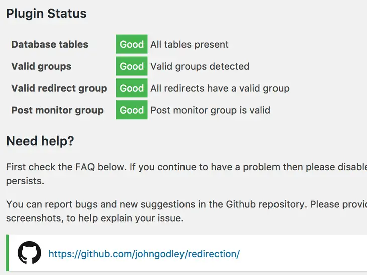The image size is (367, 275).
Task: Click the 'screenshots, to help explain your issue' line
Action: [x=95, y=218]
